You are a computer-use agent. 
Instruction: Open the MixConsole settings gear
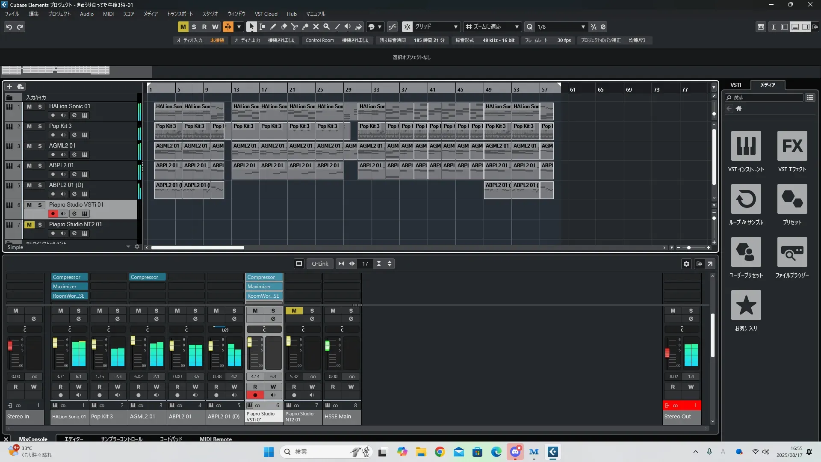pos(686,264)
